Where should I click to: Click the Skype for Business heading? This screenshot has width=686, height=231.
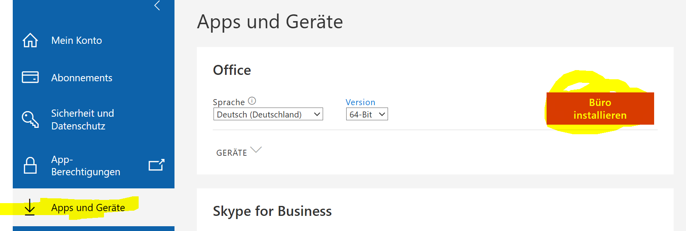coord(272,211)
